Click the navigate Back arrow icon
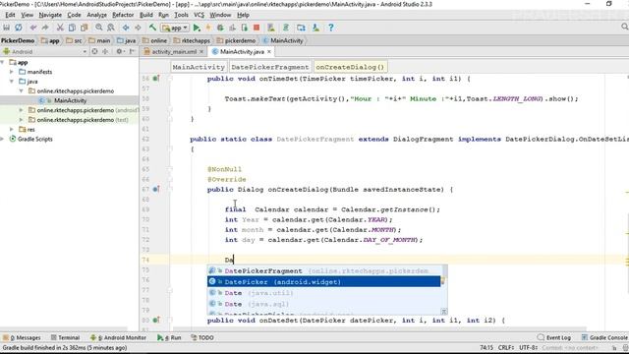The width and height of the screenshot is (629, 354). pos(126,28)
